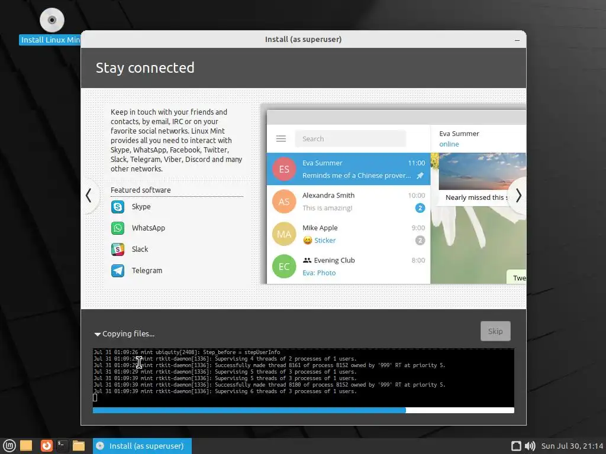Viewport: 606px width, 454px height.
Task: Click the This is amazing! message preview
Action: (327, 208)
